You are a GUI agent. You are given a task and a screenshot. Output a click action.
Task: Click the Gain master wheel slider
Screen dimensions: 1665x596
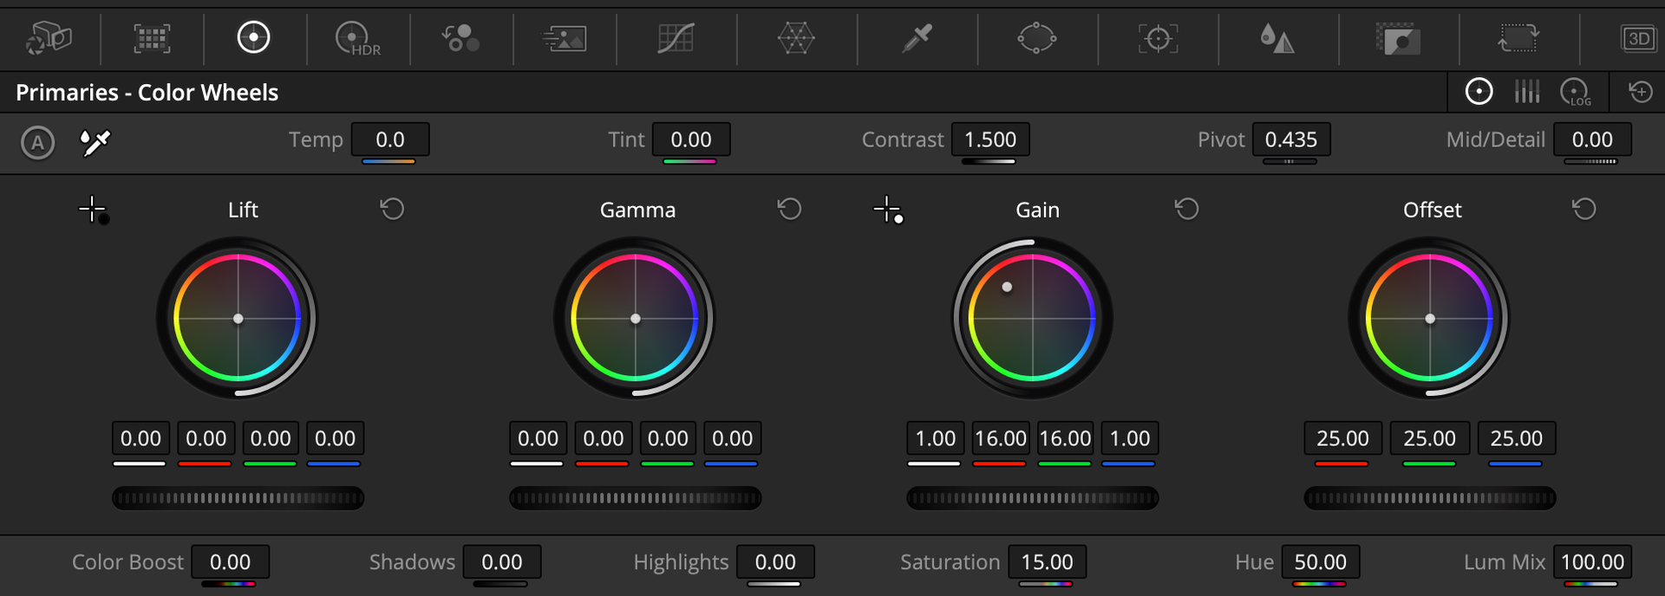click(x=1033, y=498)
